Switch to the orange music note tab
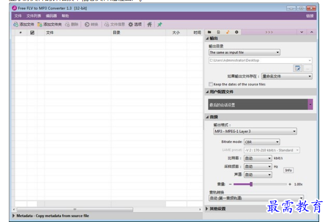This screenshot has height=222, width=327. click(x=228, y=32)
